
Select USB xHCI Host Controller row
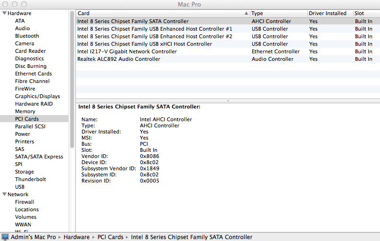tap(228, 44)
